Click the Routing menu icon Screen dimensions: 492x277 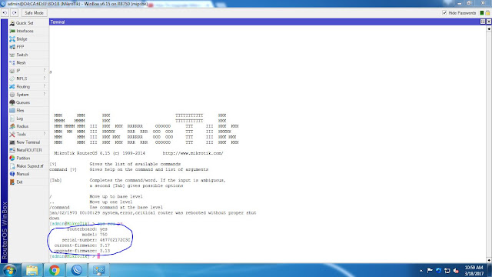click(12, 86)
